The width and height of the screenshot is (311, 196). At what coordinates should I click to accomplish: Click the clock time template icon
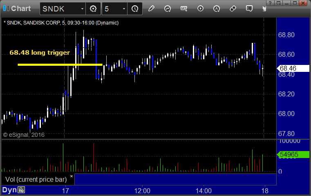point(135,9)
